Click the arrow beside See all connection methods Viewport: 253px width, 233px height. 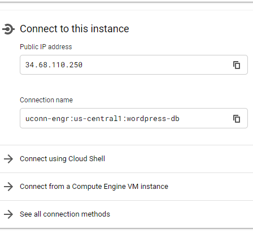pos(8,214)
